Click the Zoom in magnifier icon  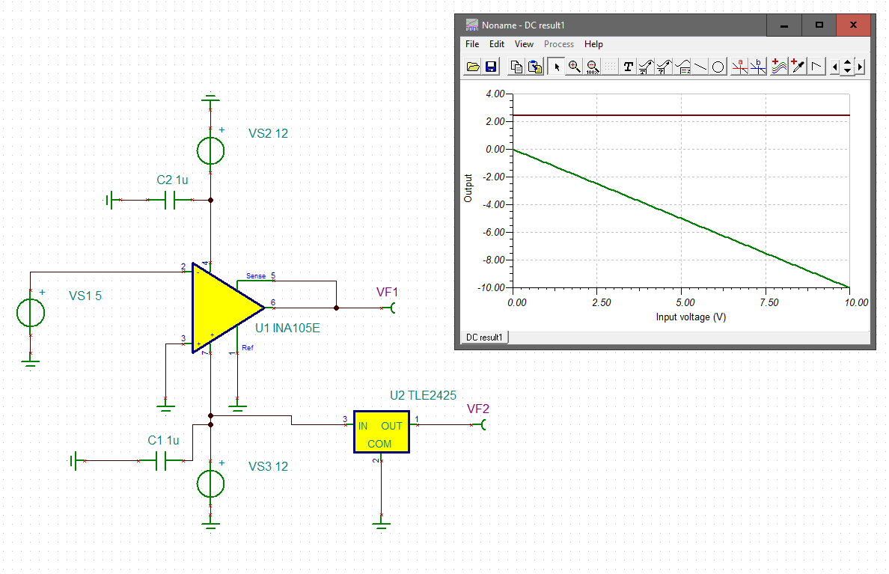[x=575, y=67]
